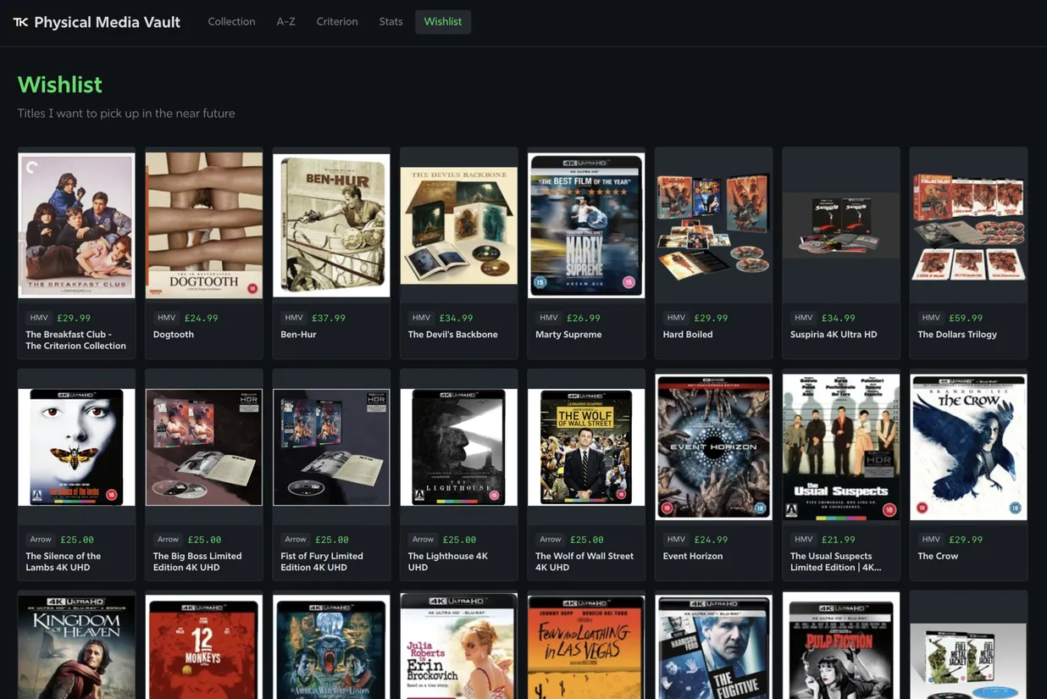Open the Full Metal Jacket box image
This screenshot has width=1047, height=699.
click(x=968, y=661)
